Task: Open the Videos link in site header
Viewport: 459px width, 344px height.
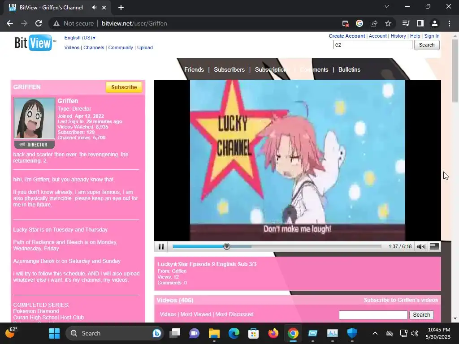Action: 72,47
